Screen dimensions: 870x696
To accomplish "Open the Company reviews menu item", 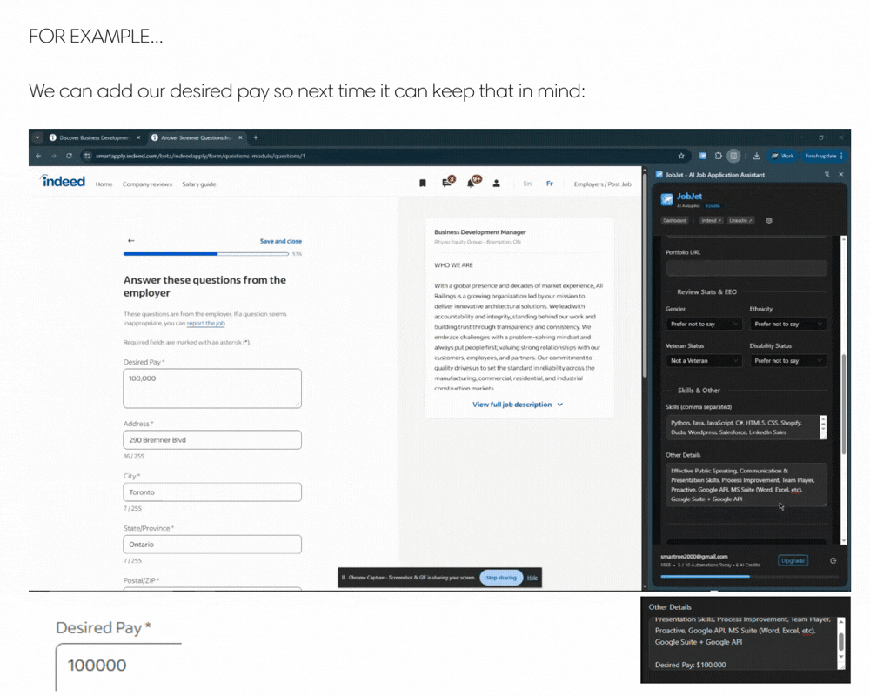I will [x=147, y=184].
